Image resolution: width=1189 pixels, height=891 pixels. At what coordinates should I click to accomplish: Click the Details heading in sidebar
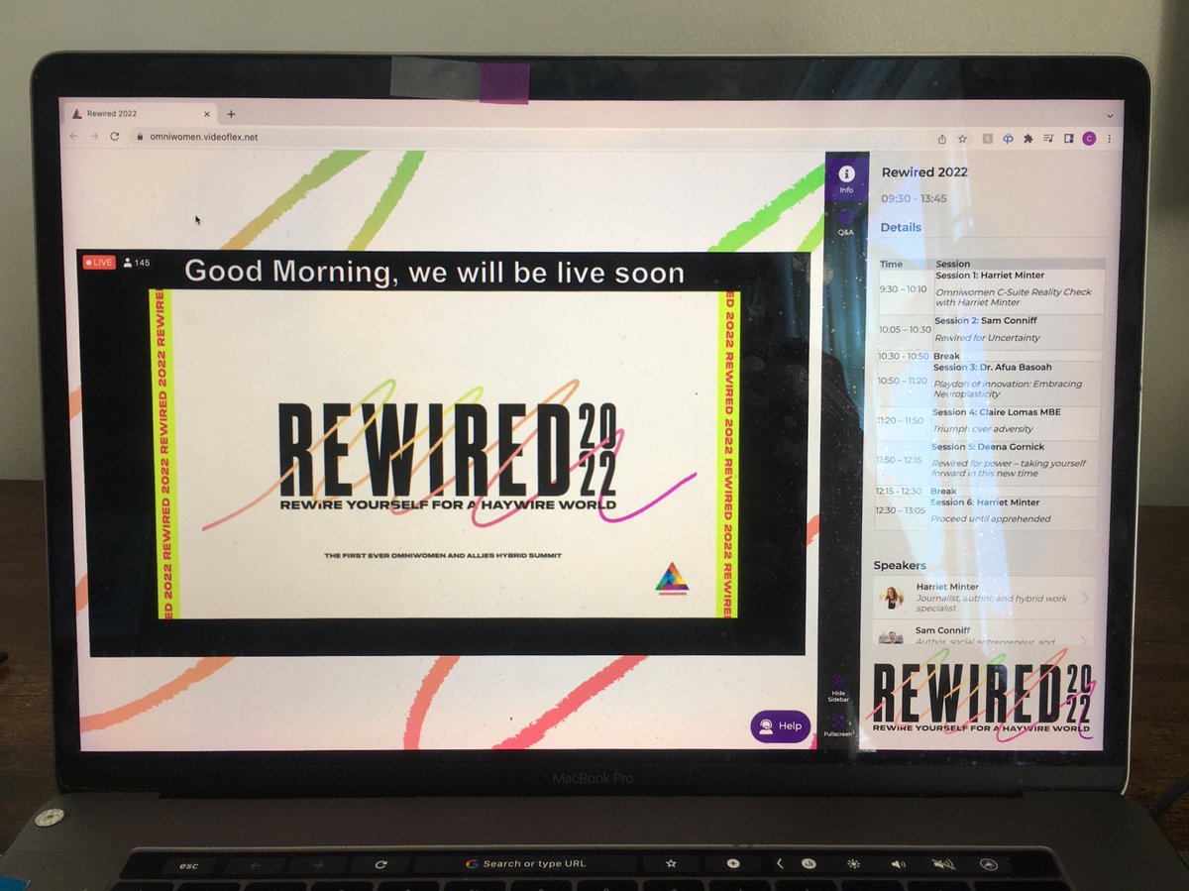(901, 227)
